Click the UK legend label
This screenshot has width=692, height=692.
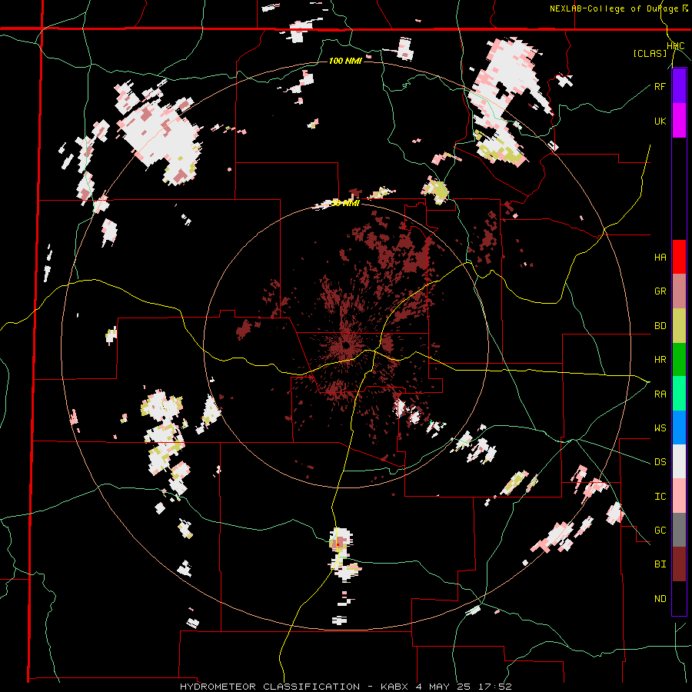[660, 121]
